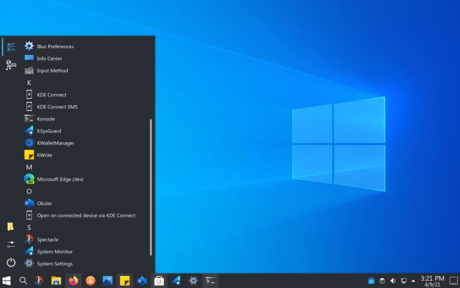The height and width of the screenshot is (288, 460).
Task: Click the terminal icon in the taskbar
Action: point(210,281)
